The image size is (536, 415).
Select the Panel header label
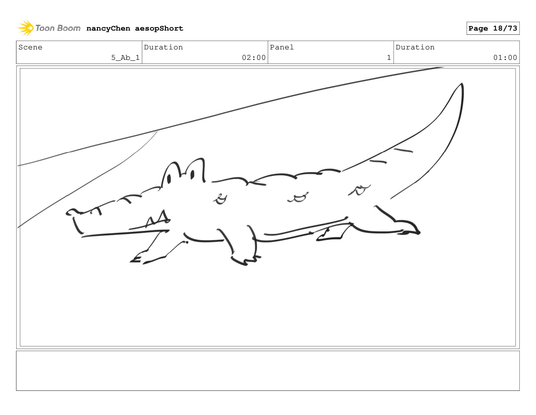[282, 47]
